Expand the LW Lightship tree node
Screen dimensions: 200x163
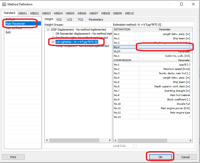[53, 42]
